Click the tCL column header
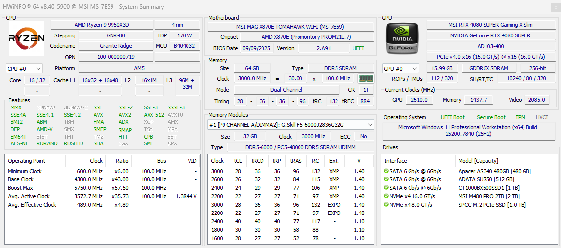The width and height of the screenshot is (561, 248). [x=239, y=161]
